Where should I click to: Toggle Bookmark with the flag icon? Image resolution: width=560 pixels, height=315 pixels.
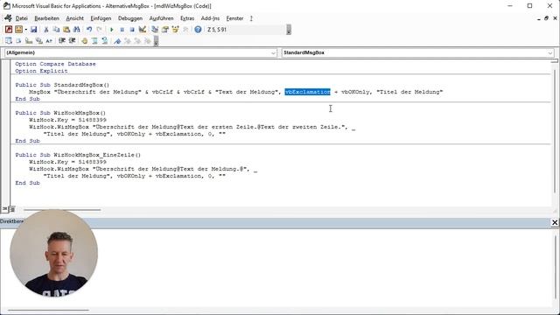click(117, 41)
